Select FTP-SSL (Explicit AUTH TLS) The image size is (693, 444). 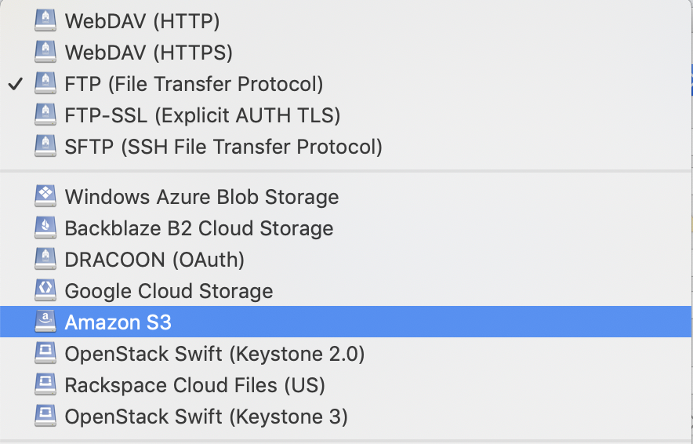[x=346, y=115]
